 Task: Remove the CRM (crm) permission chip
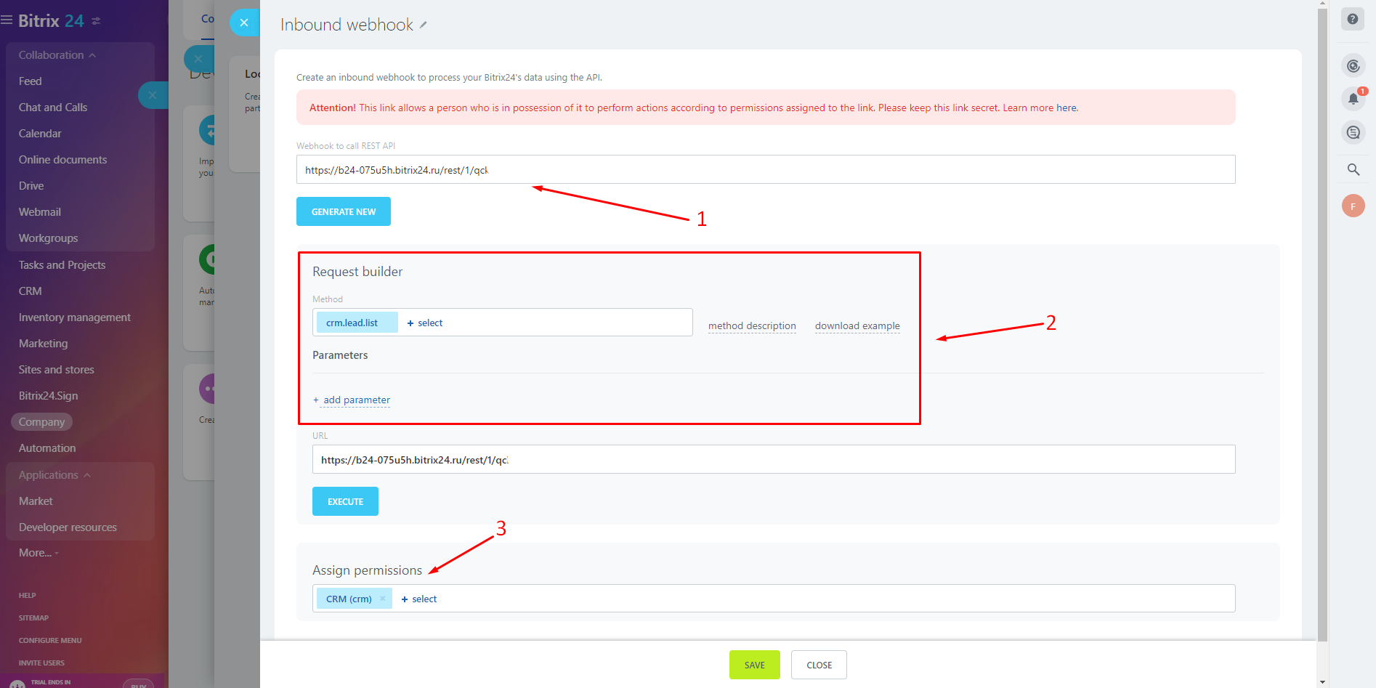click(x=382, y=598)
